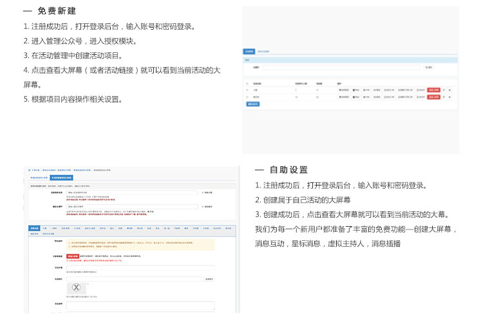483x315 pixels.
Task: Click the home icon in the settings page breadcrumb
Action: coord(29,170)
